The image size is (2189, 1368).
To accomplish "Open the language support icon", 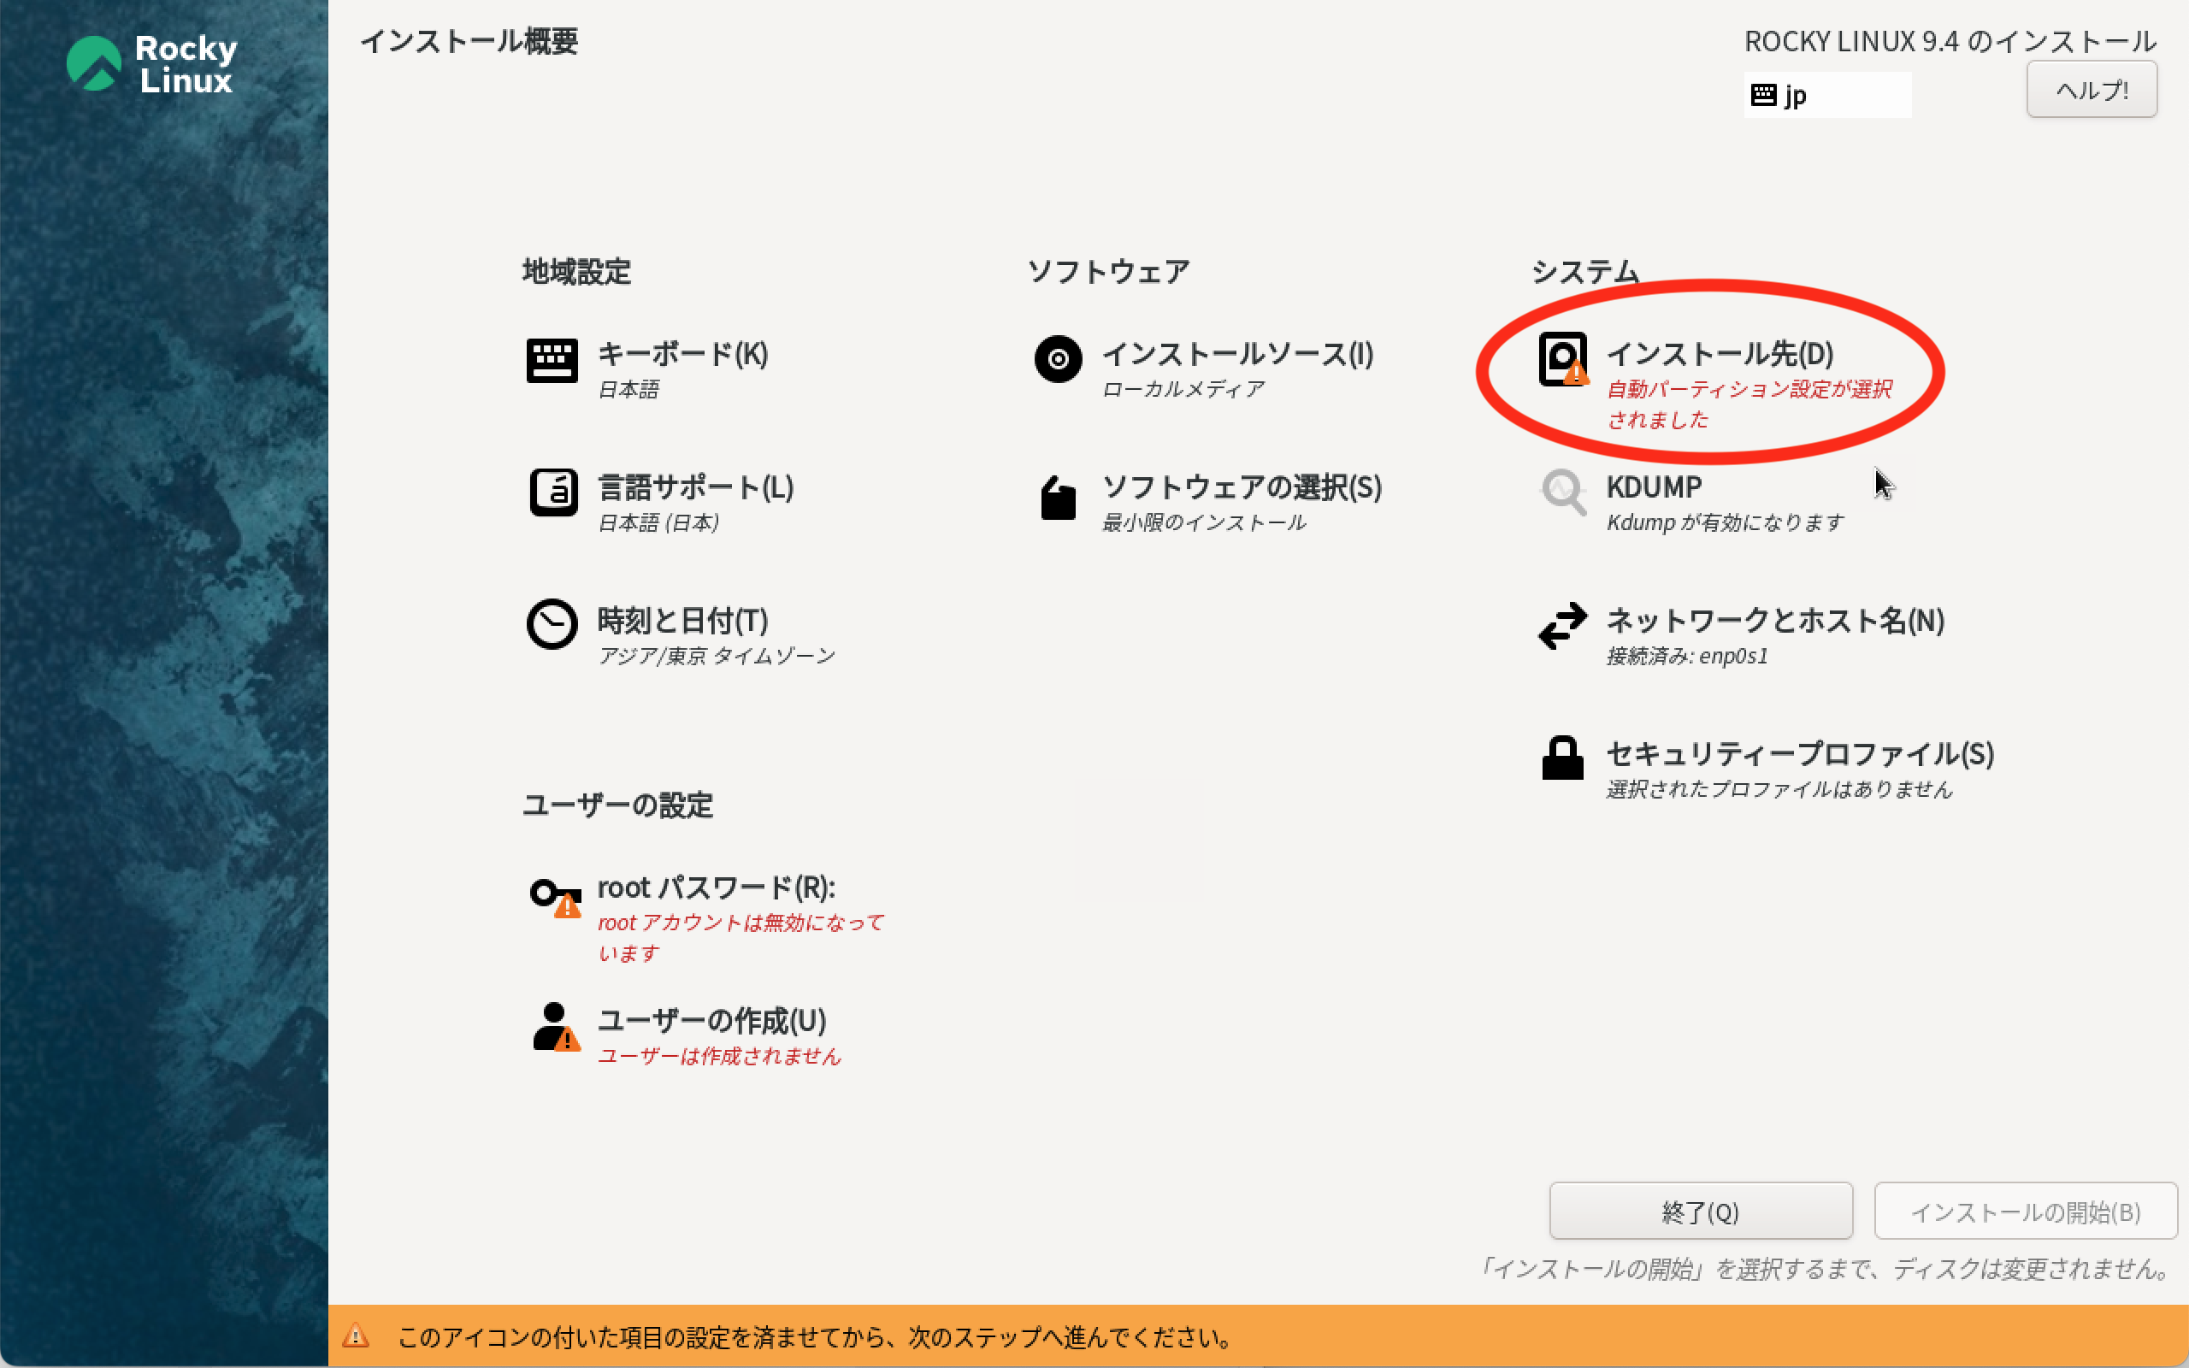I will 552,493.
